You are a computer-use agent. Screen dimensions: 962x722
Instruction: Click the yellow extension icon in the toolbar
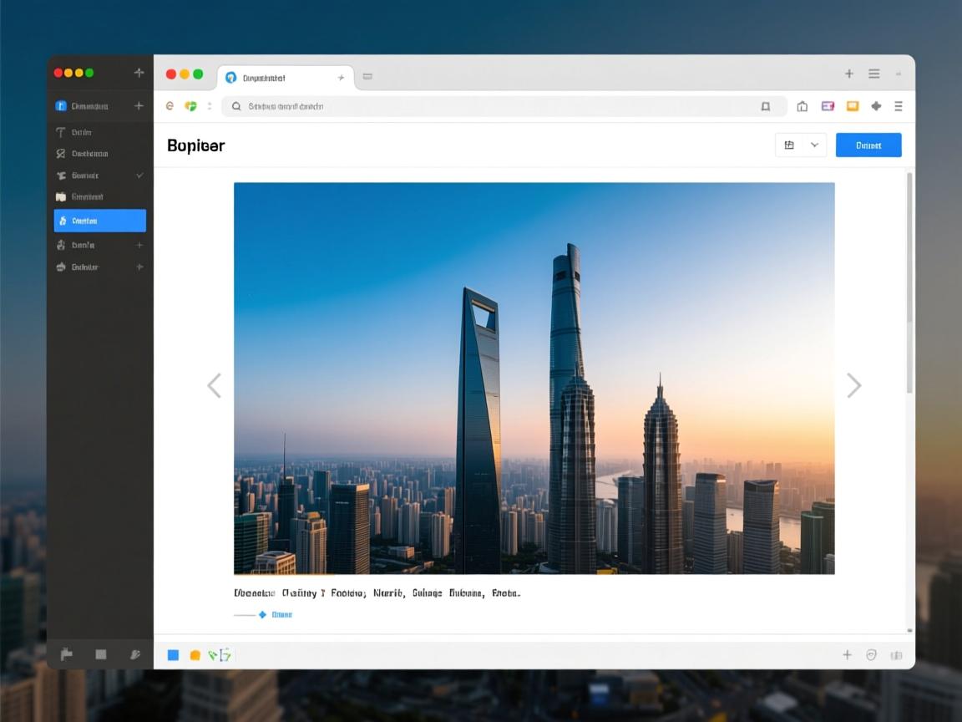(852, 106)
